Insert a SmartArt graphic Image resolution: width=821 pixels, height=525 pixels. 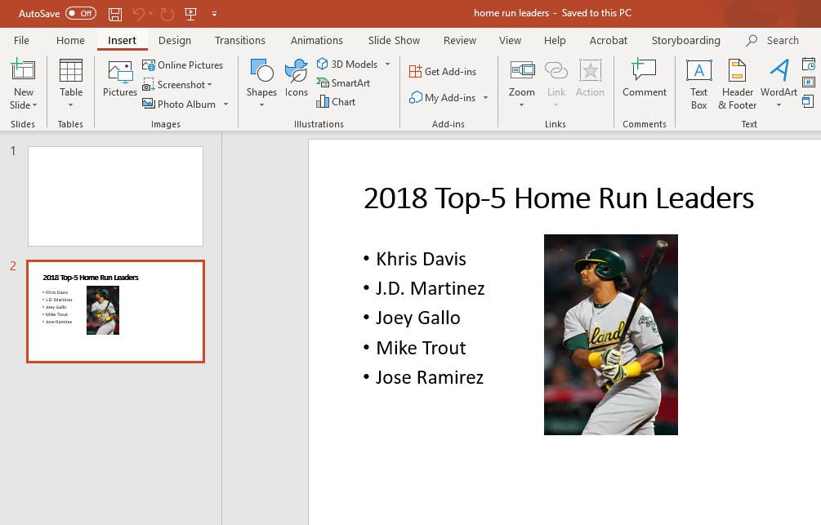(344, 83)
